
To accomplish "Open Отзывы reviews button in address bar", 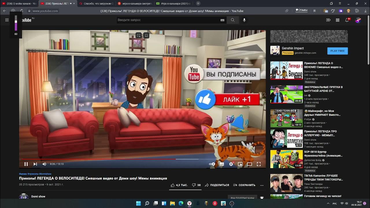I will (x=301, y=10).
